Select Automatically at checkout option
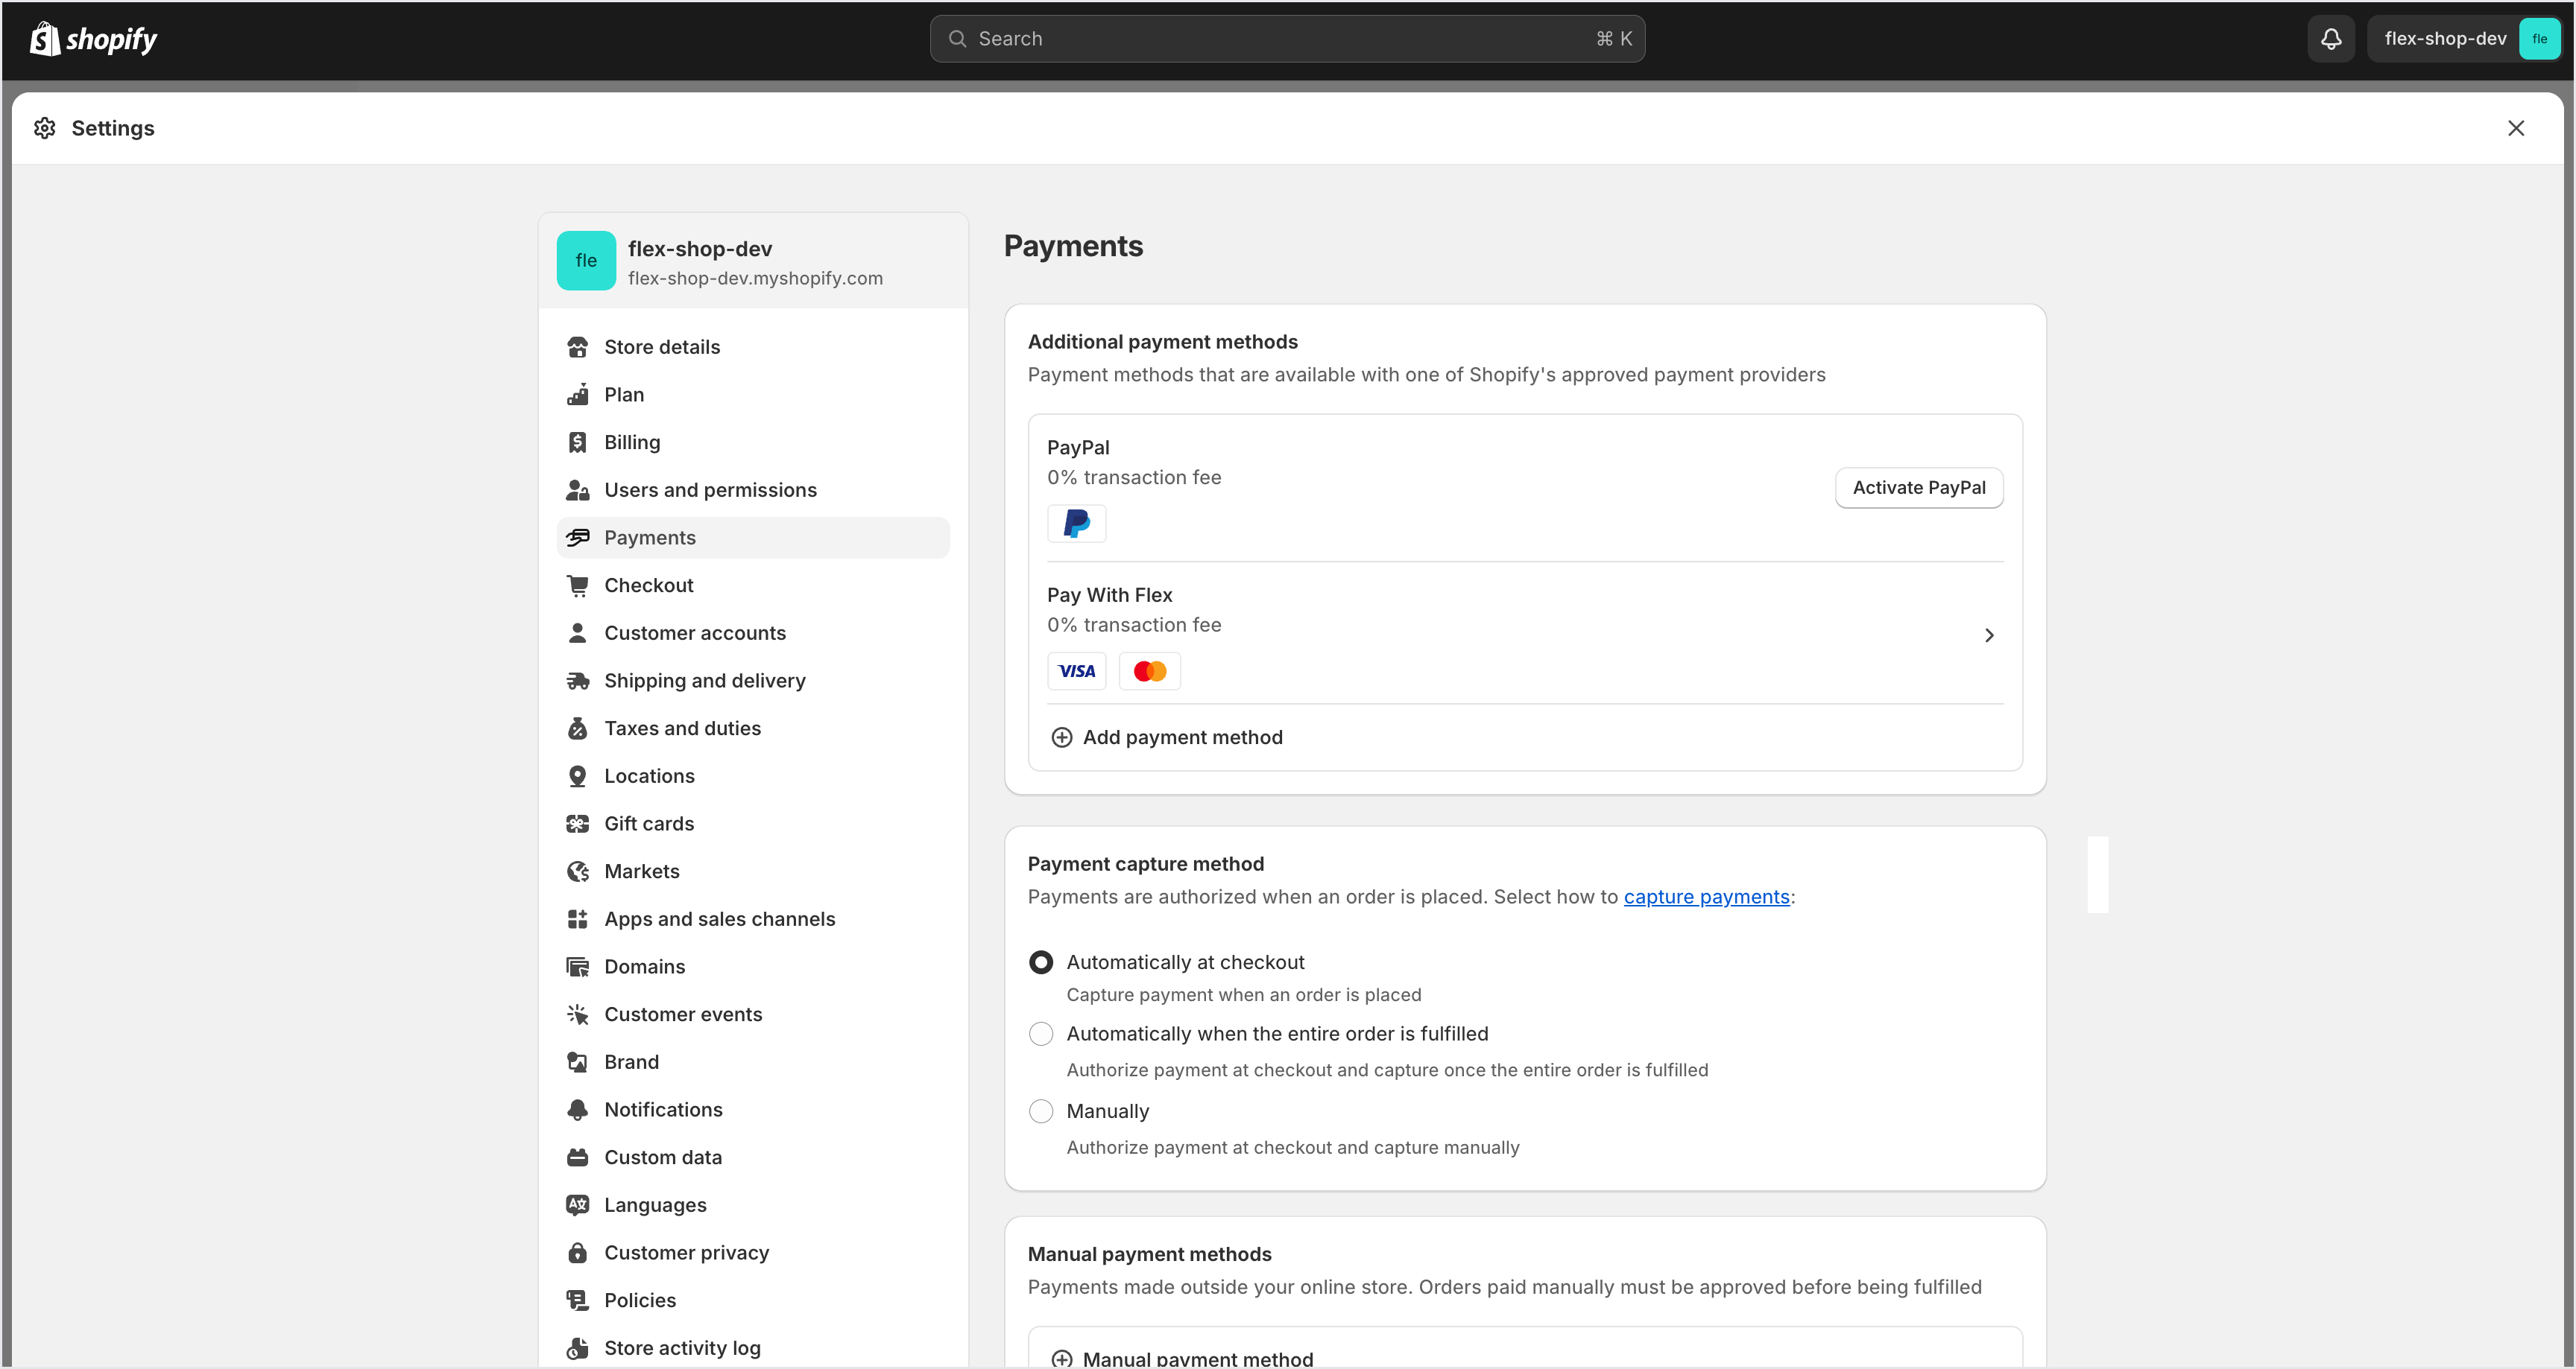The width and height of the screenshot is (2576, 1369). (1041, 962)
